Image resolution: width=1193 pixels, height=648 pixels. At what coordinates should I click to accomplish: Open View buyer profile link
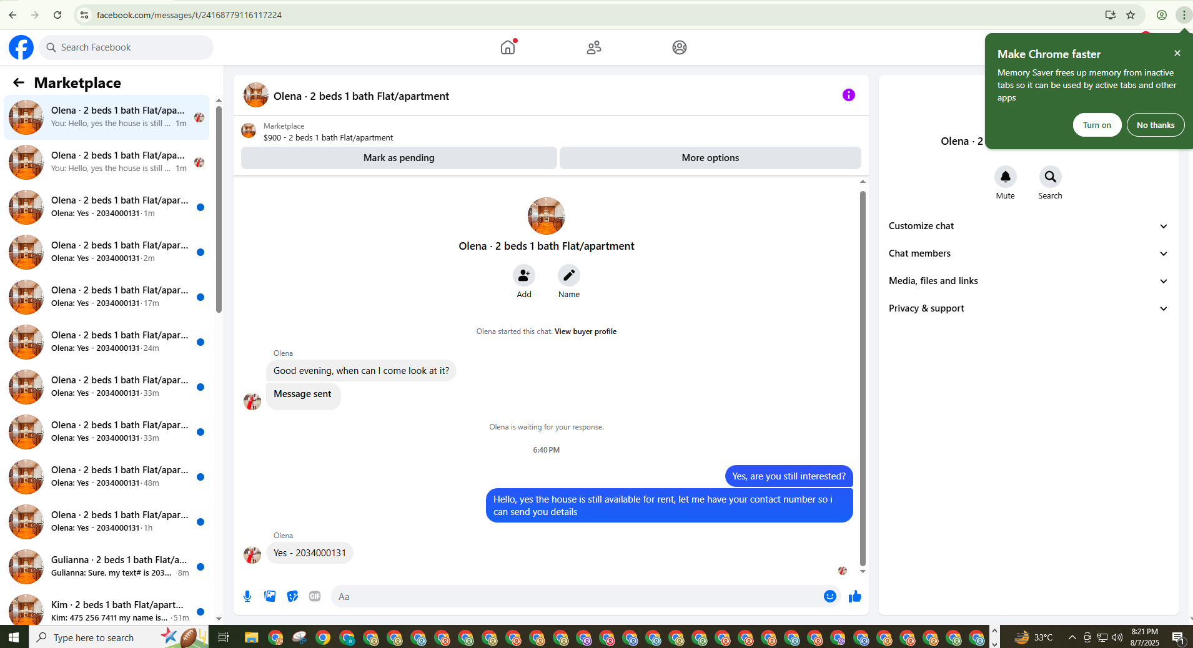[585, 331]
